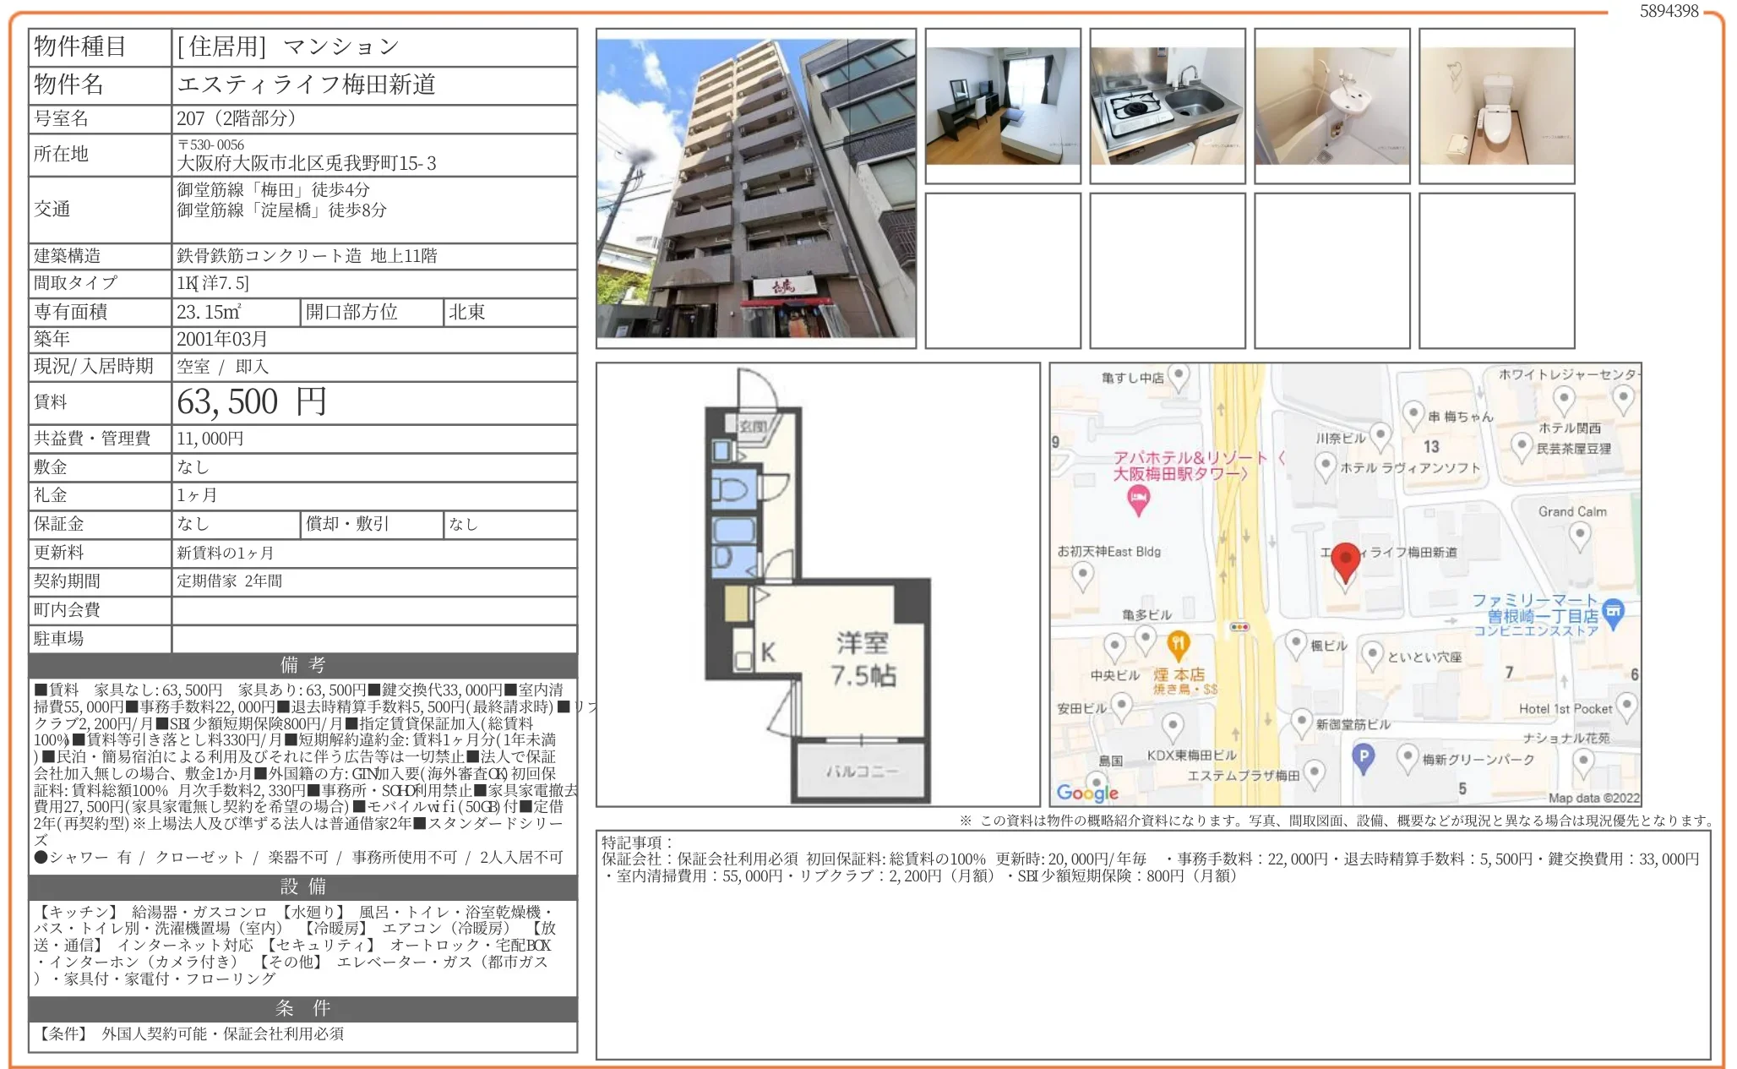Click the Google logo on the map
The image size is (1737, 1069).
pos(1087,793)
